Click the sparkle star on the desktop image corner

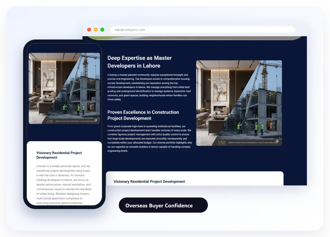pos(277,141)
